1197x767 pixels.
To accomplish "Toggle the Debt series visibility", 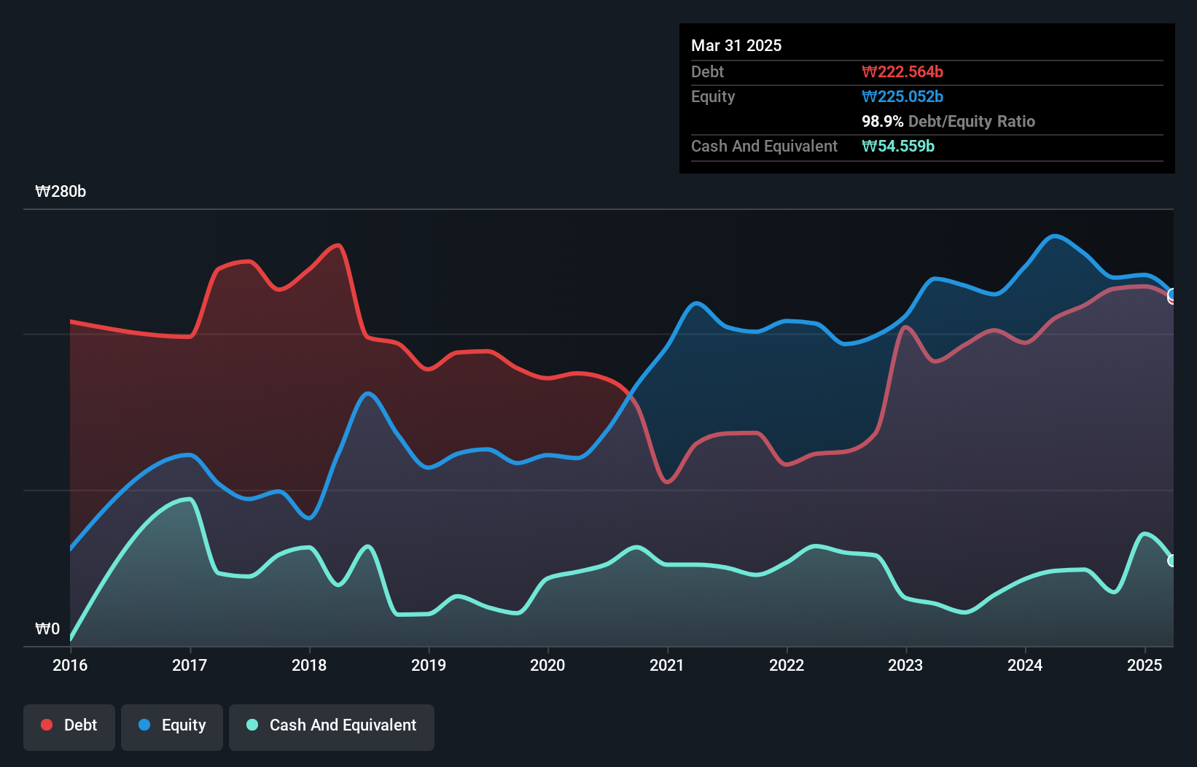I will [x=69, y=725].
